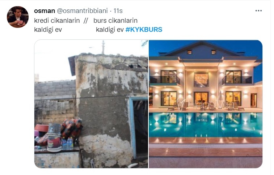Visit the @osmantribbiani handle link
The width and height of the screenshot is (274, 175).
(x=82, y=11)
